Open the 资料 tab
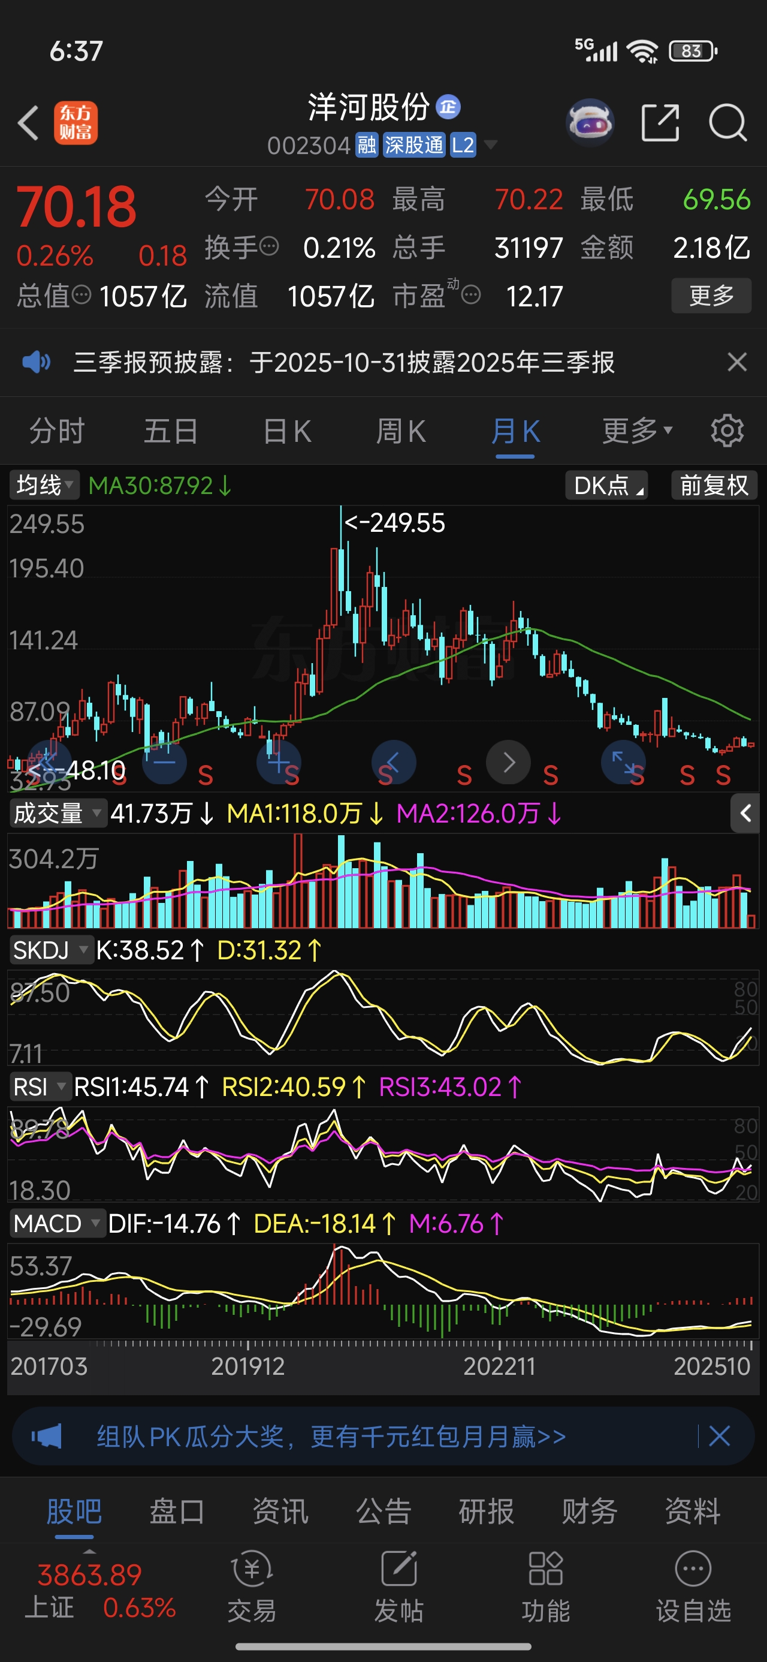This screenshot has width=767, height=1662. (x=693, y=1511)
